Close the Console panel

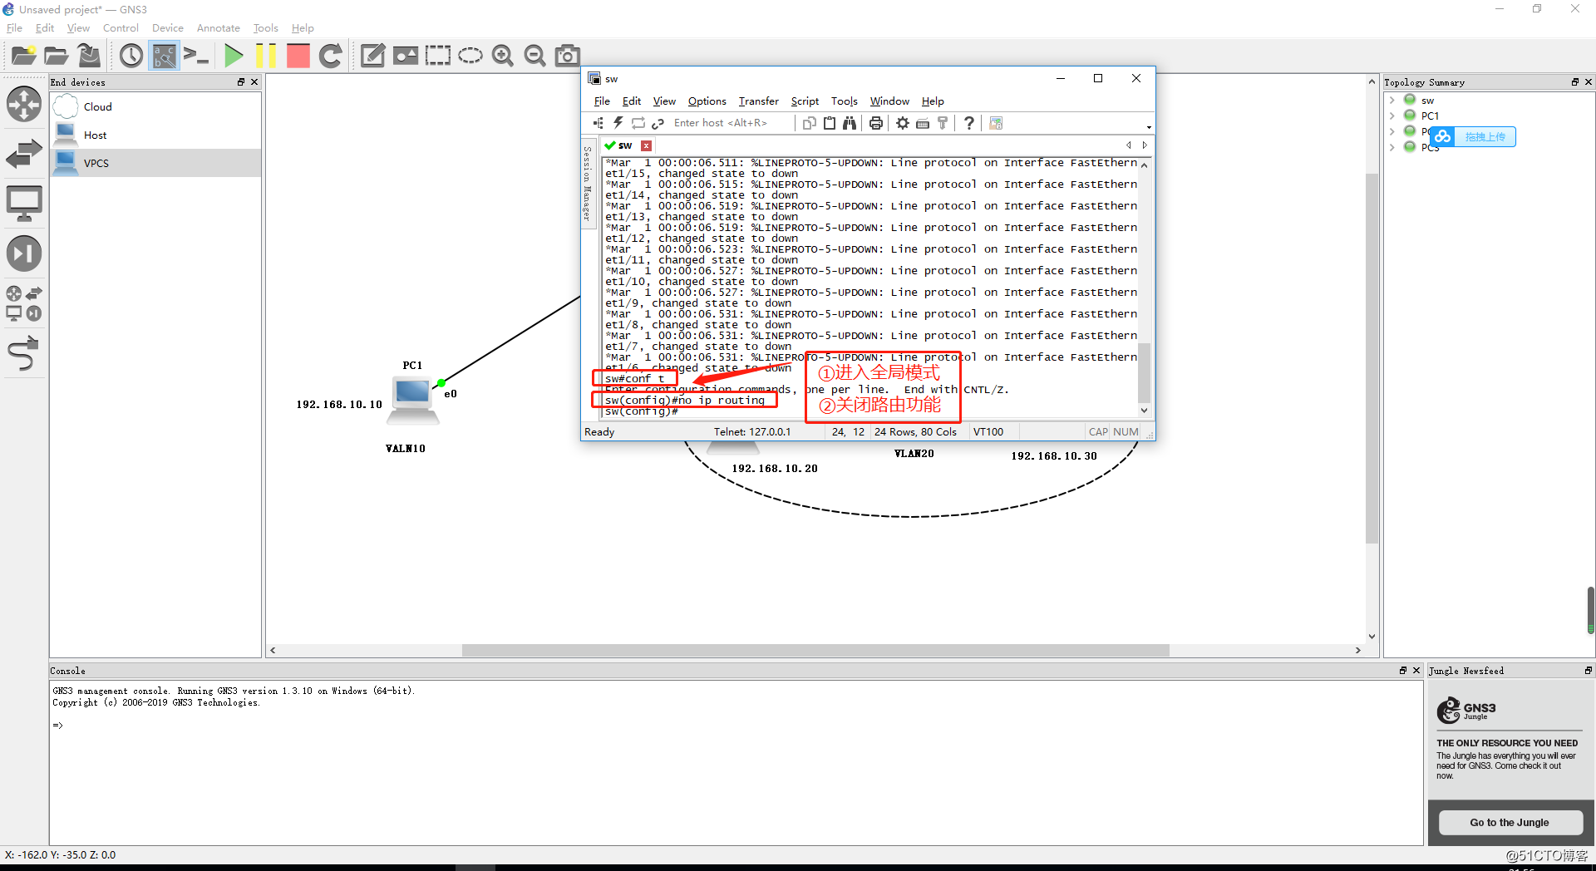click(1416, 670)
